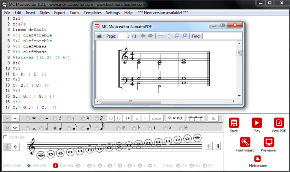The height and width of the screenshot is (172, 290).
Task: Insert the highest circled note on the staff
Action: [x=197, y=138]
